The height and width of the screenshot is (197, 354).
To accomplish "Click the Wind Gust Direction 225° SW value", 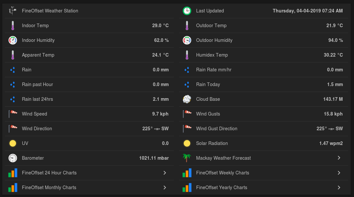I will (329, 129).
